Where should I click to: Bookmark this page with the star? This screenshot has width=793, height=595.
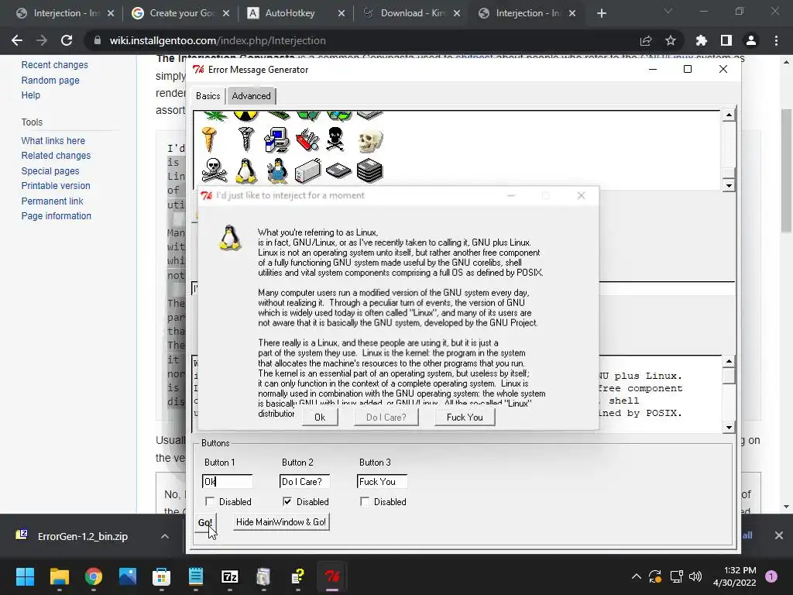pyautogui.click(x=670, y=40)
